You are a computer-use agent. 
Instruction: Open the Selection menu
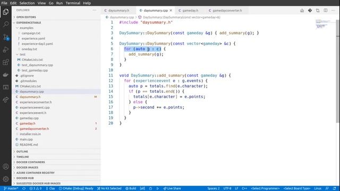click(x=27, y=3)
